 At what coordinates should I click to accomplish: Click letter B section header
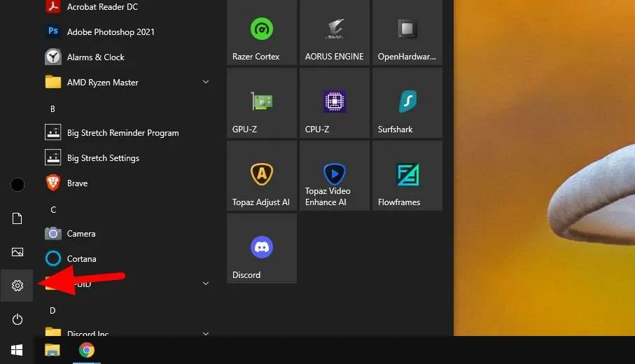(53, 108)
